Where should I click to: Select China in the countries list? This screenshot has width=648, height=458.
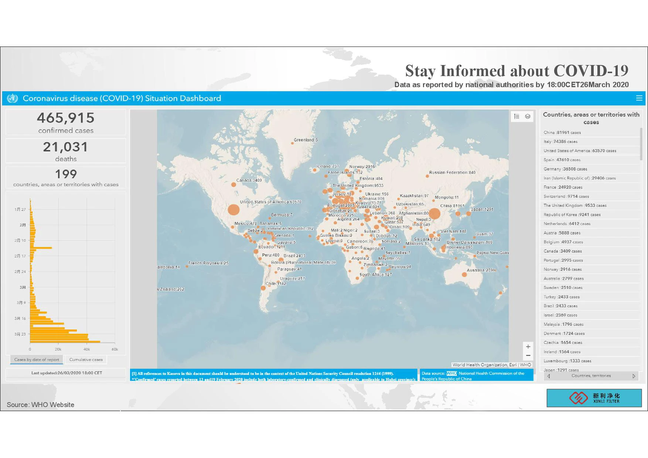coord(562,133)
